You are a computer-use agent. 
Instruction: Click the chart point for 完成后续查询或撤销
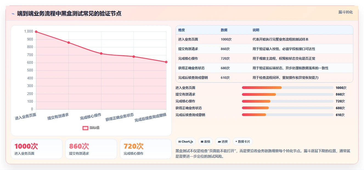[166, 62]
